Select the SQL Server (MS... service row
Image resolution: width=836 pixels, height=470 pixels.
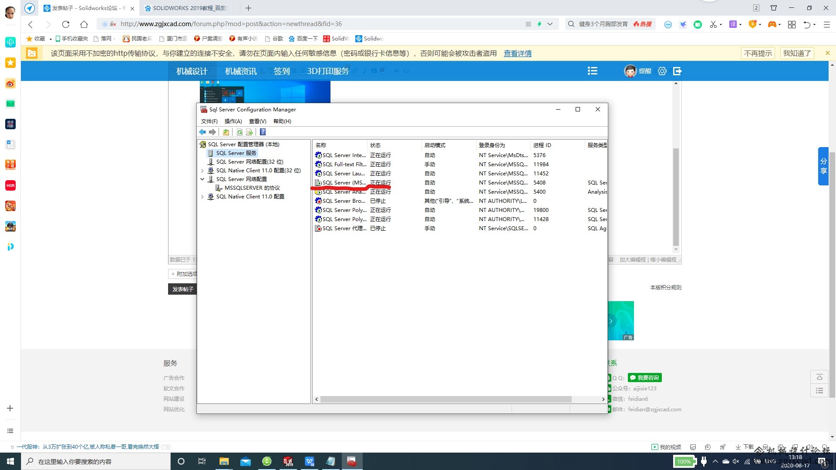pos(459,183)
